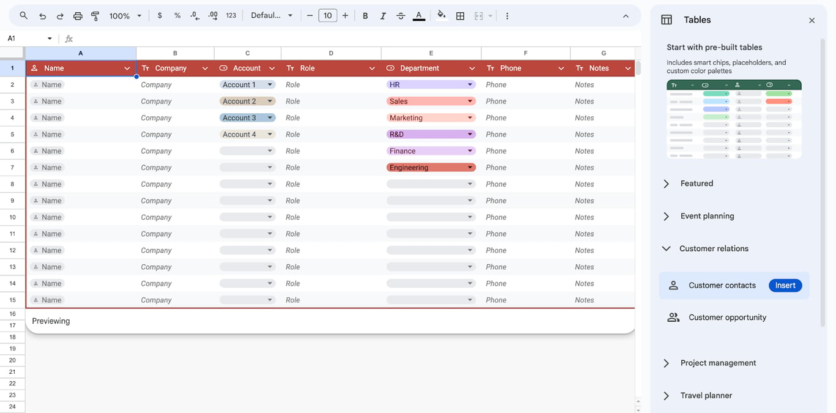Open the Account 1 chip dropdown
The width and height of the screenshot is (836, 413).
[x=270, y=85]
